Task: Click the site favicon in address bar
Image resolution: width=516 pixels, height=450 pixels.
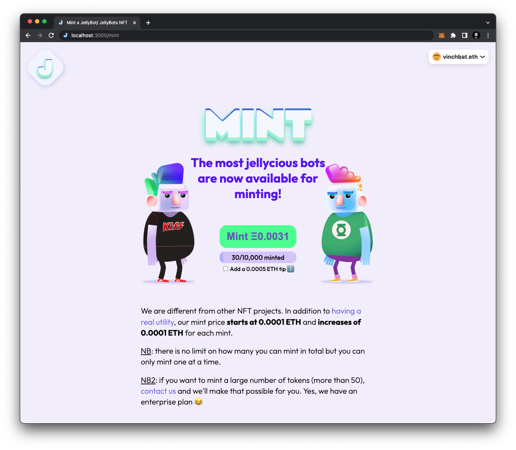Action: [x=65, y=35]
